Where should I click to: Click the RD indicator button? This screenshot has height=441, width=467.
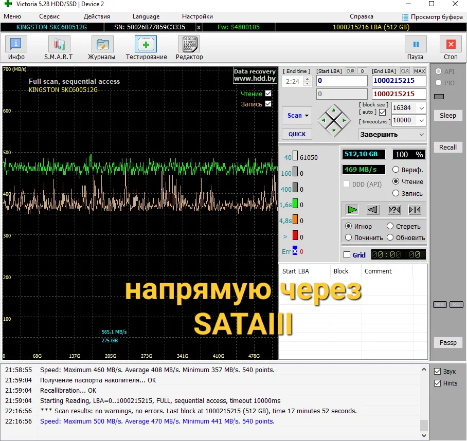coord(456,304)
